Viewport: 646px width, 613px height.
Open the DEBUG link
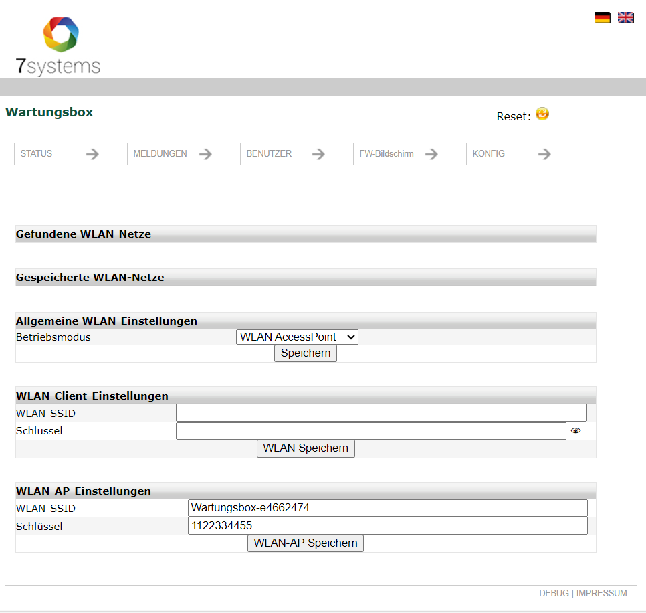[554, 593]
